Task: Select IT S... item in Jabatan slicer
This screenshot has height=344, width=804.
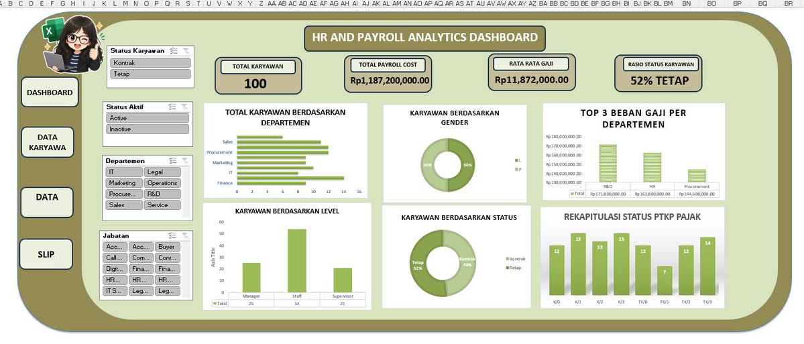Action: point(115,291)
